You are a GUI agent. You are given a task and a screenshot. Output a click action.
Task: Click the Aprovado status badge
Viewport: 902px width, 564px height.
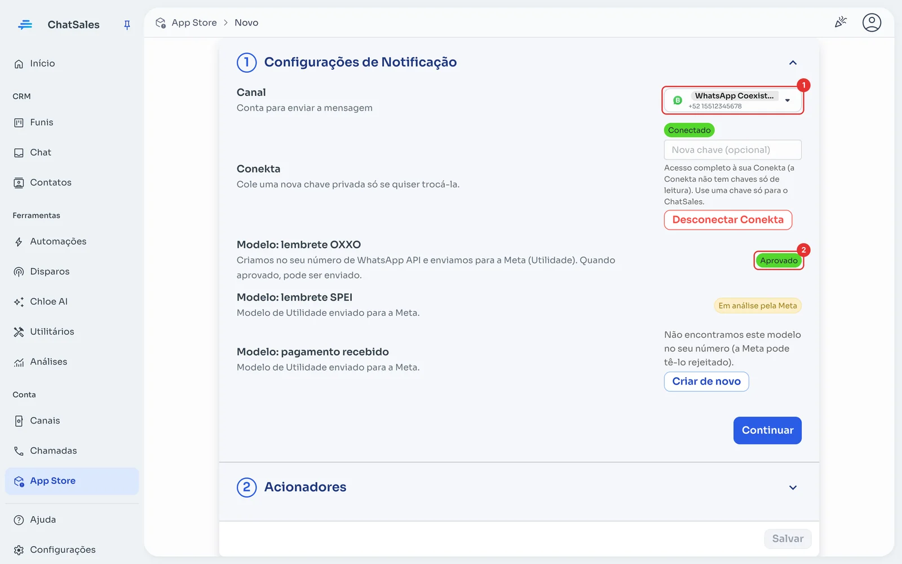coord(779,261)
